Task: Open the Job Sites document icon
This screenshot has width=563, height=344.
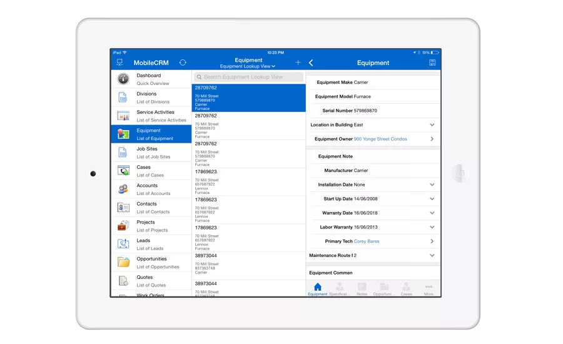Action: [x=123, y=152]
